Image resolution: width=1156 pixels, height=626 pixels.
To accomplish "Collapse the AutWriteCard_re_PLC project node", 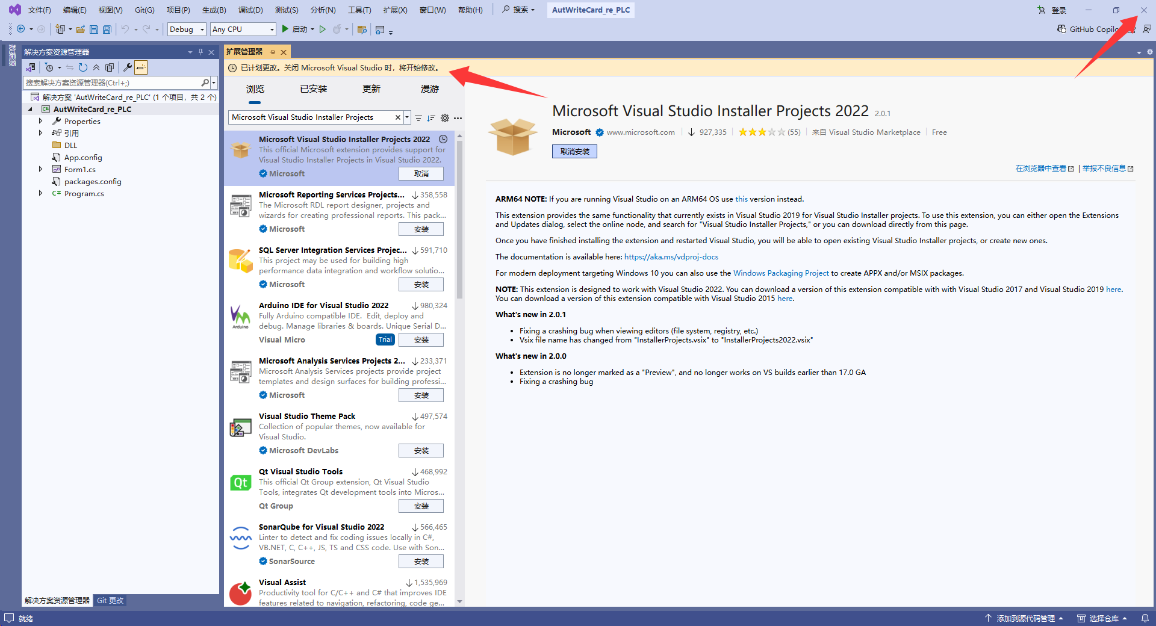I will click(30, 109).
